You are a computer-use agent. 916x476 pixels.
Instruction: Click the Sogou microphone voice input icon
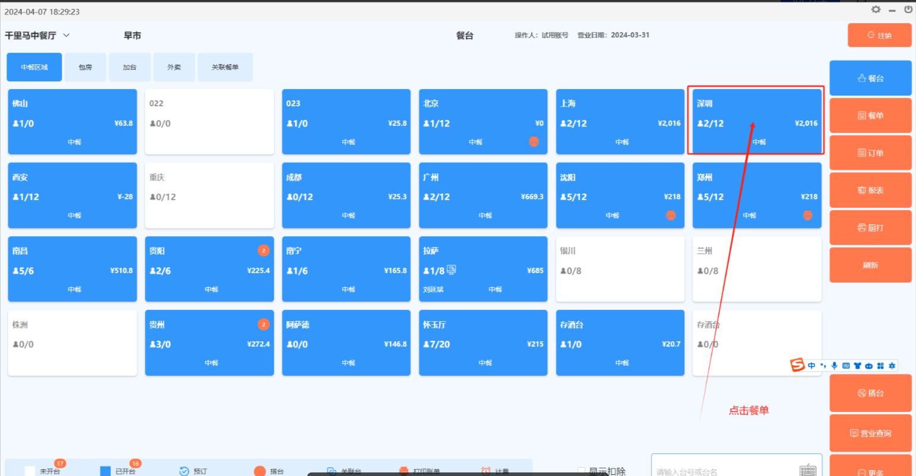835,366
